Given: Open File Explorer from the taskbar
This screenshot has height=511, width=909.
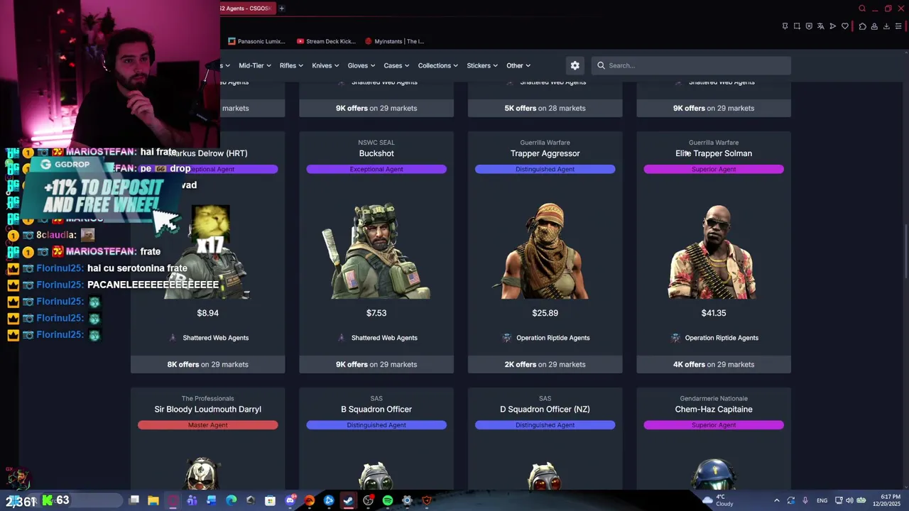Looking at the screenshot, I should click(x=153, y=500).
